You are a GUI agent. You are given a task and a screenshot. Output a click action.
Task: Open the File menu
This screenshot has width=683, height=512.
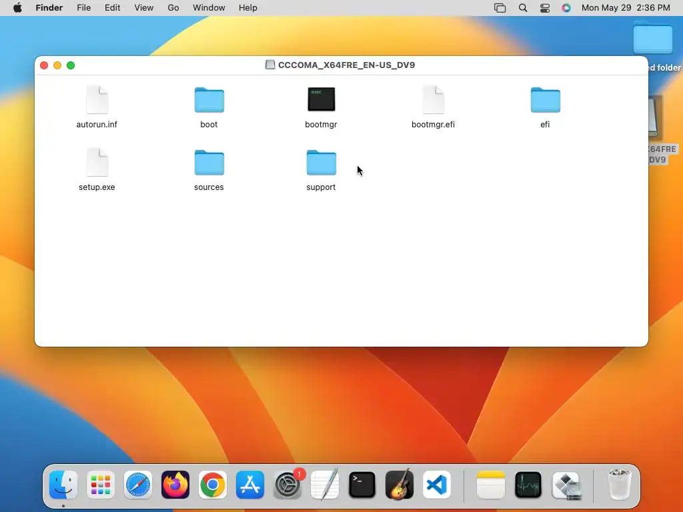coord(83,8)
